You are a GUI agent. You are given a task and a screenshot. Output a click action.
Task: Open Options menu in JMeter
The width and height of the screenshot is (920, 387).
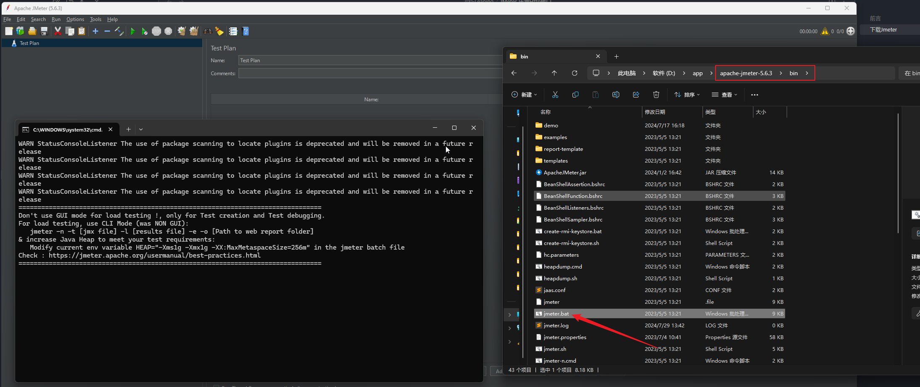click(x=75, y=19)
